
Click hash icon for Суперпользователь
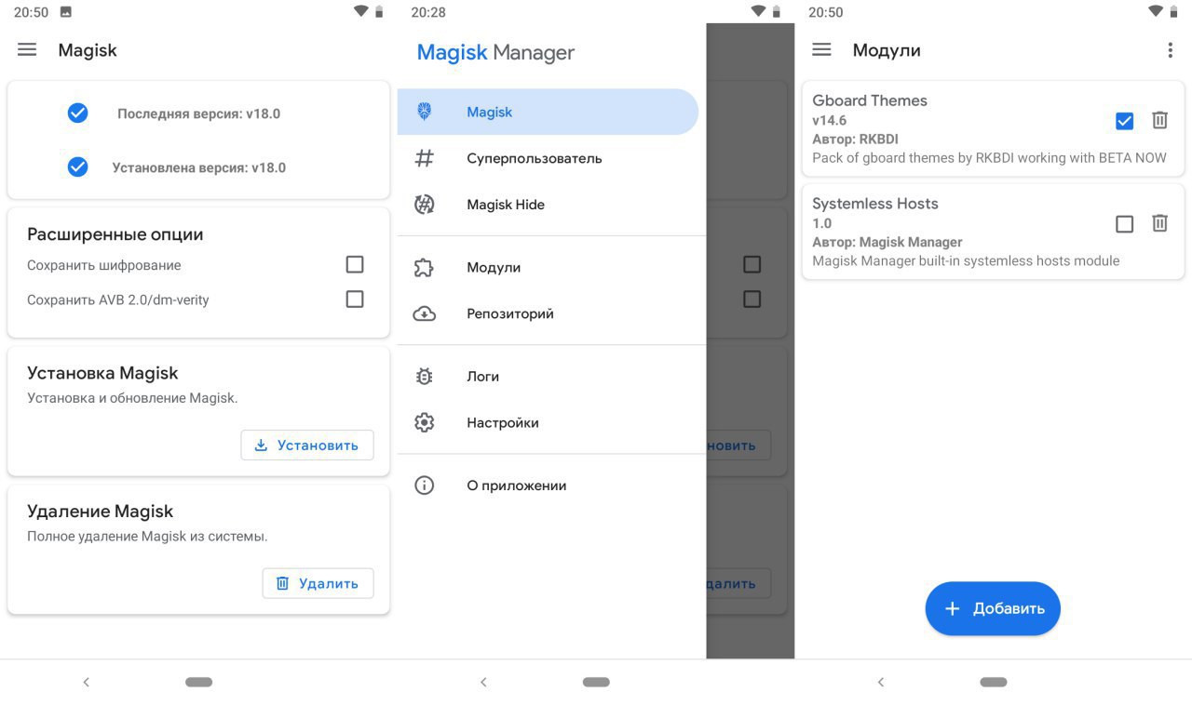(x=424, y=158)
